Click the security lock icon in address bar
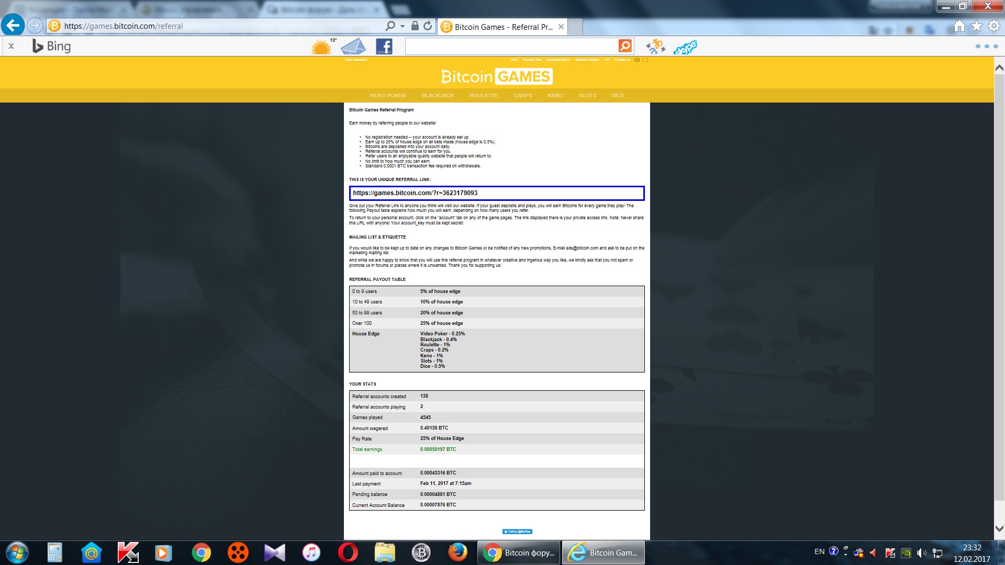The image size is (1005, 565). 415,26
